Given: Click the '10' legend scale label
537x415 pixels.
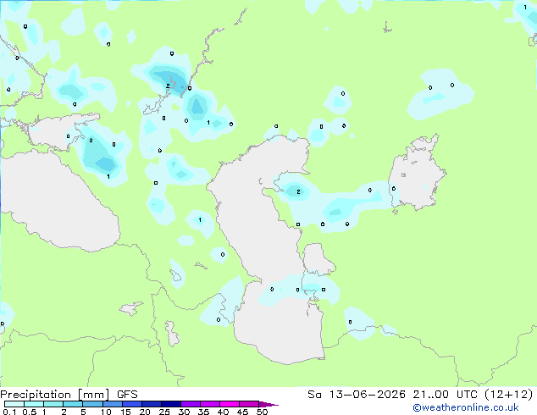Looking at the screenshot, I should coord(106,412).
